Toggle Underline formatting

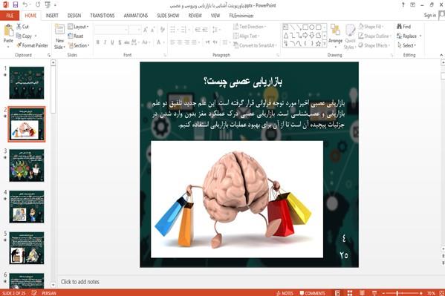(112, 42)
